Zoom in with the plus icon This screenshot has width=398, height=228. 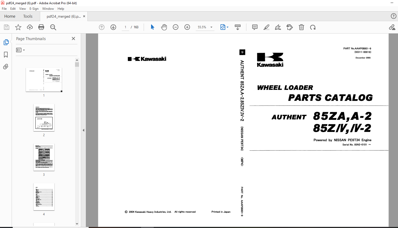(187, 27)
